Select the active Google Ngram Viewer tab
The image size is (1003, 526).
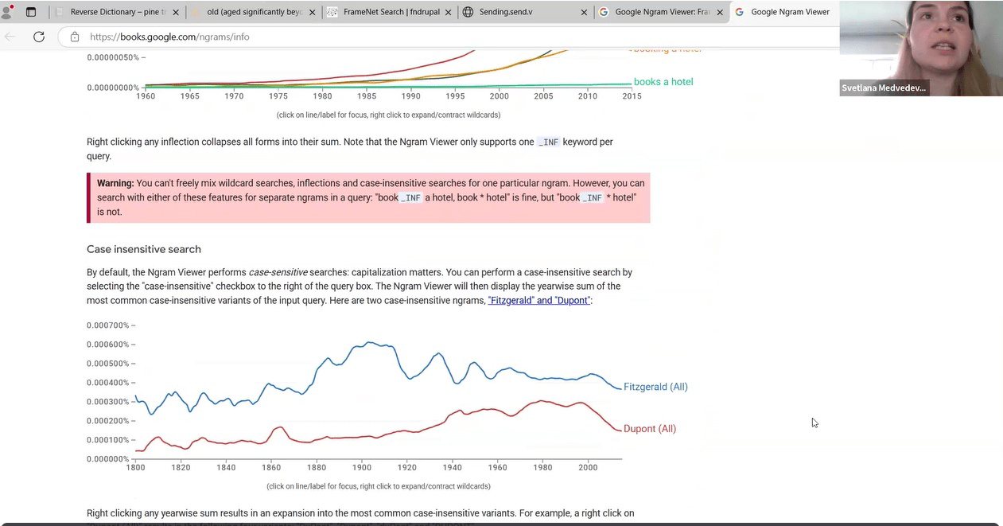tap(784, 12)
